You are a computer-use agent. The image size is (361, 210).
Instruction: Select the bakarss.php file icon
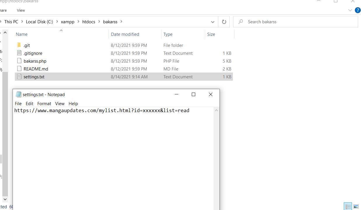click(19, 61)
